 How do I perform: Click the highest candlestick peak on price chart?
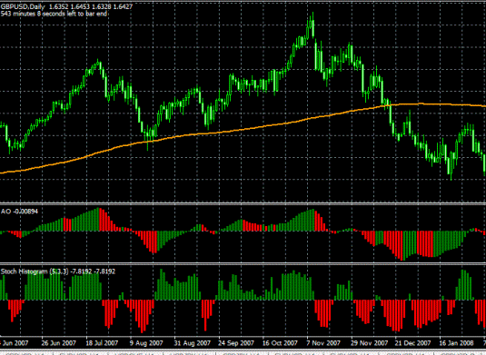click(313, 25)
